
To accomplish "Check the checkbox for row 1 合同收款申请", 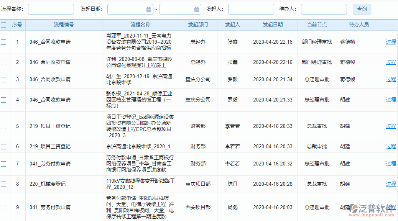I will (4, 42).
